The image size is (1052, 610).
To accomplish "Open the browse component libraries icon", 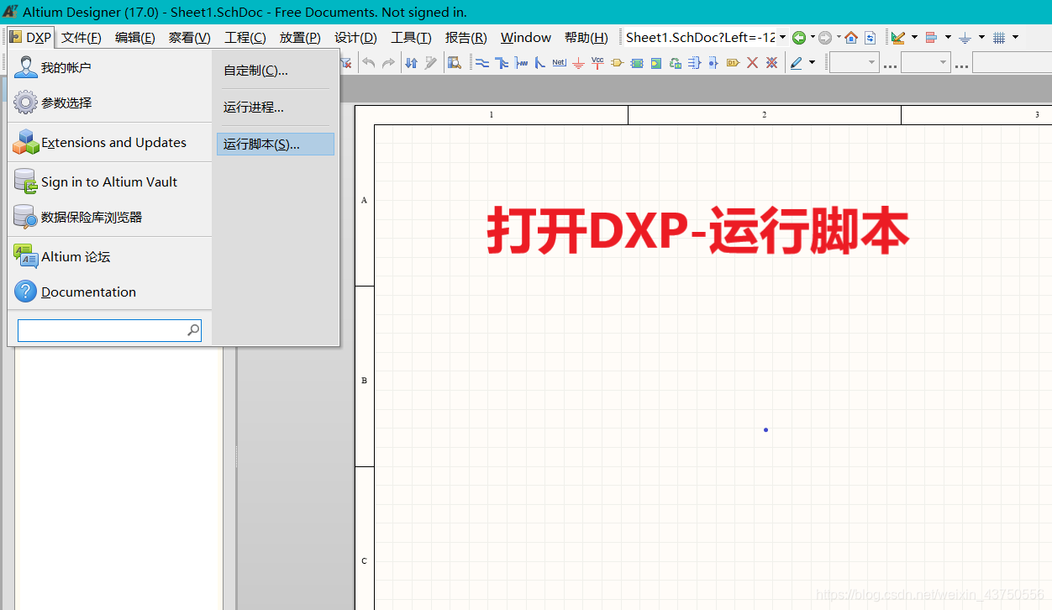I will (454, 62).
